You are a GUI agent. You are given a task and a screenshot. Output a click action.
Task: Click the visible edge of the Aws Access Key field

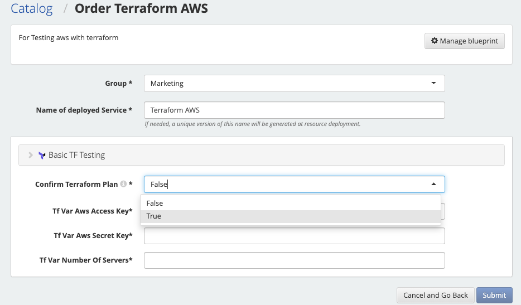[x=443, y=211]
